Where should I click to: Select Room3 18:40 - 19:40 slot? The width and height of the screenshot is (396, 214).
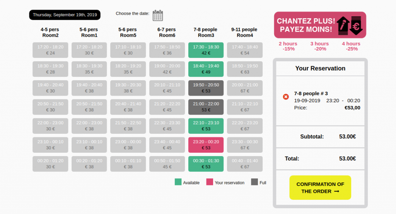[x=206, y=69]
